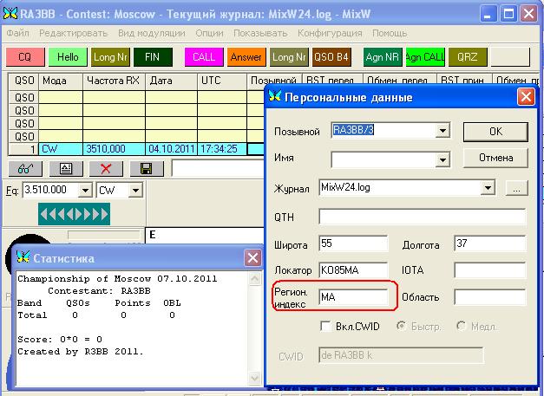
Task: Enable the Вкл.CWID checkbox
Action: pos(325,327)
